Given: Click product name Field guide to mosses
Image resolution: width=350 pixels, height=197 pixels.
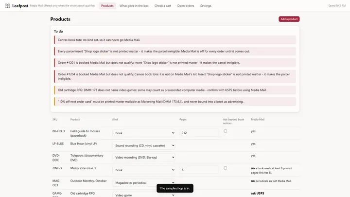Looking at the screenshot, I should [x=85, y=133].
